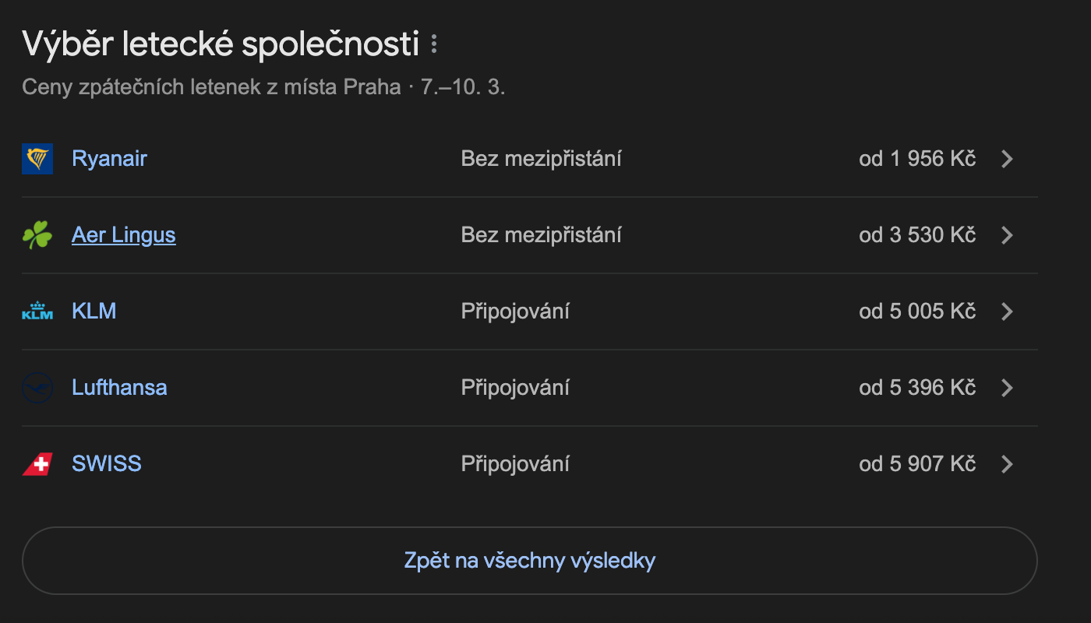Open the Ryanair airline link

pos(109,159)
